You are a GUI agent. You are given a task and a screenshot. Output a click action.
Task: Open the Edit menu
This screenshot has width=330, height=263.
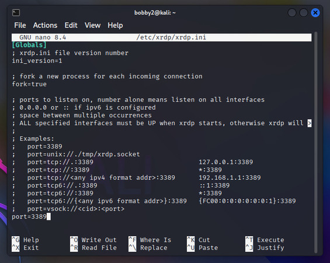(x=71, y=25)
